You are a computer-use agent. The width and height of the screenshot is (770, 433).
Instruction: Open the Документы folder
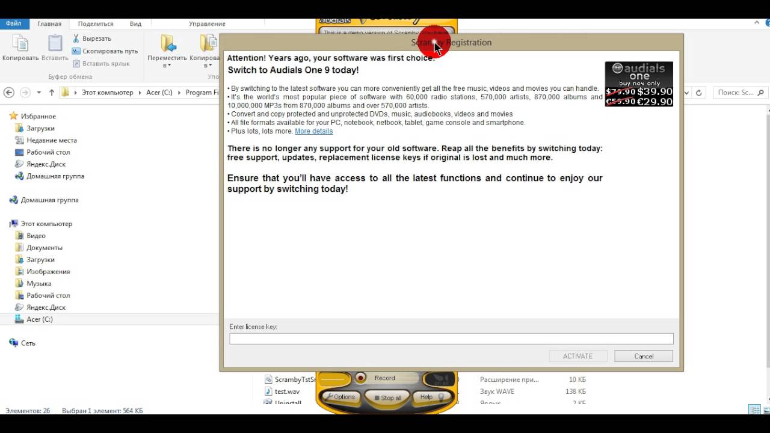tap(45, 248)
